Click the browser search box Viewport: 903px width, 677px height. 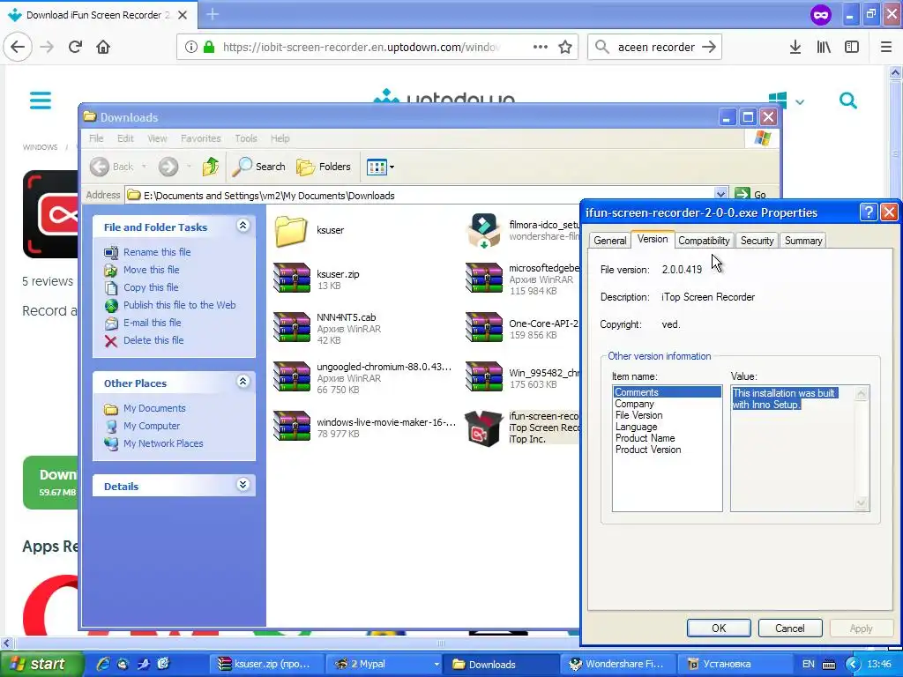coord(655,48)
